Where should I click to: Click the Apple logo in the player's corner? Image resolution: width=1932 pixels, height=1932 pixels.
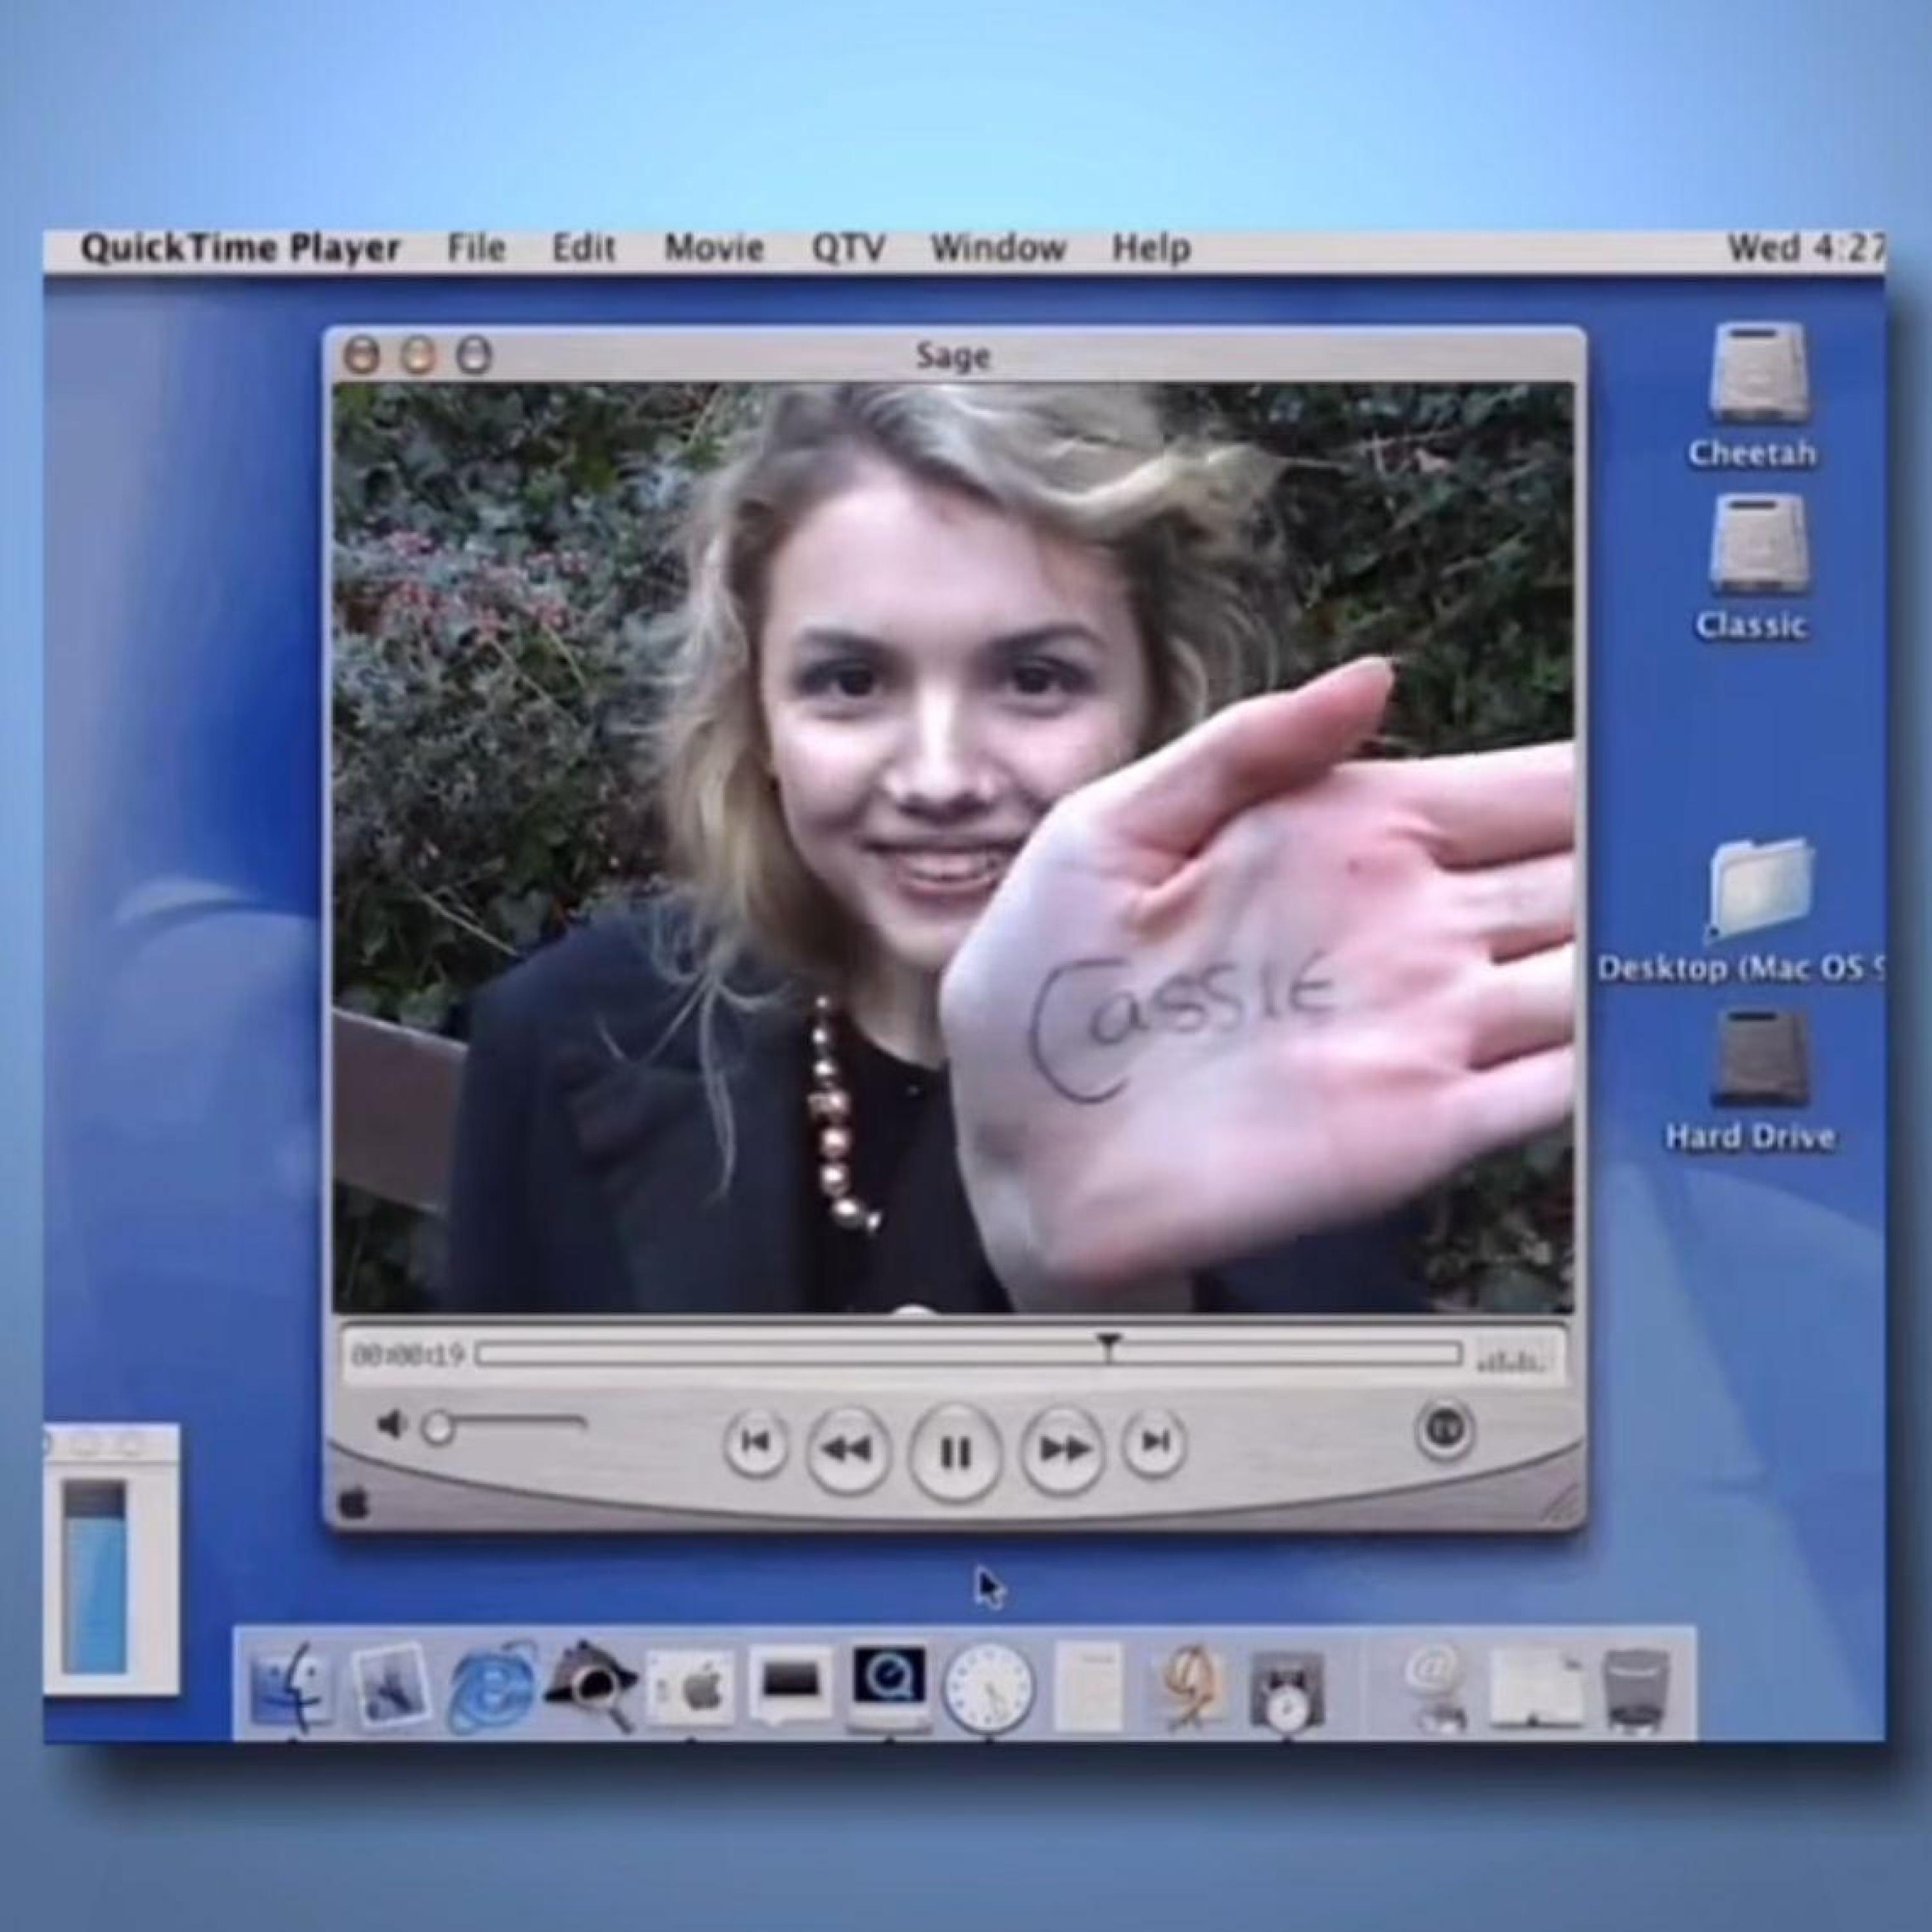coord(354,1502)
